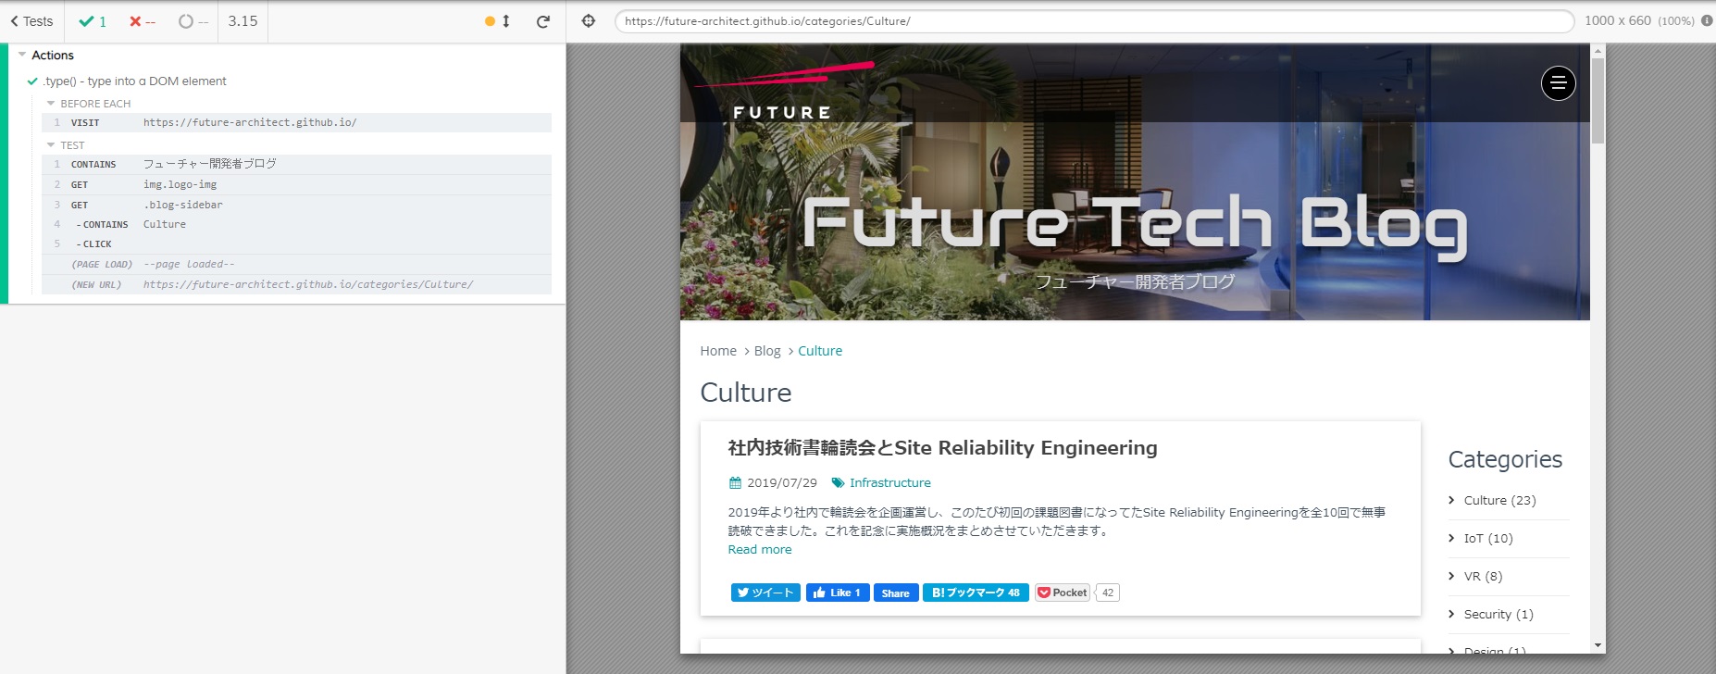Open the VR (8) category
Viewport: 1716px width, 674px height.
click(x=1483, y=577)
